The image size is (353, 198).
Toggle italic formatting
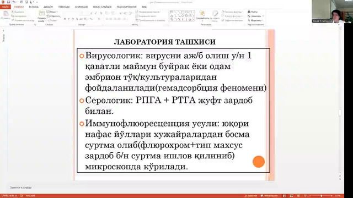click(x=69, y=19)
